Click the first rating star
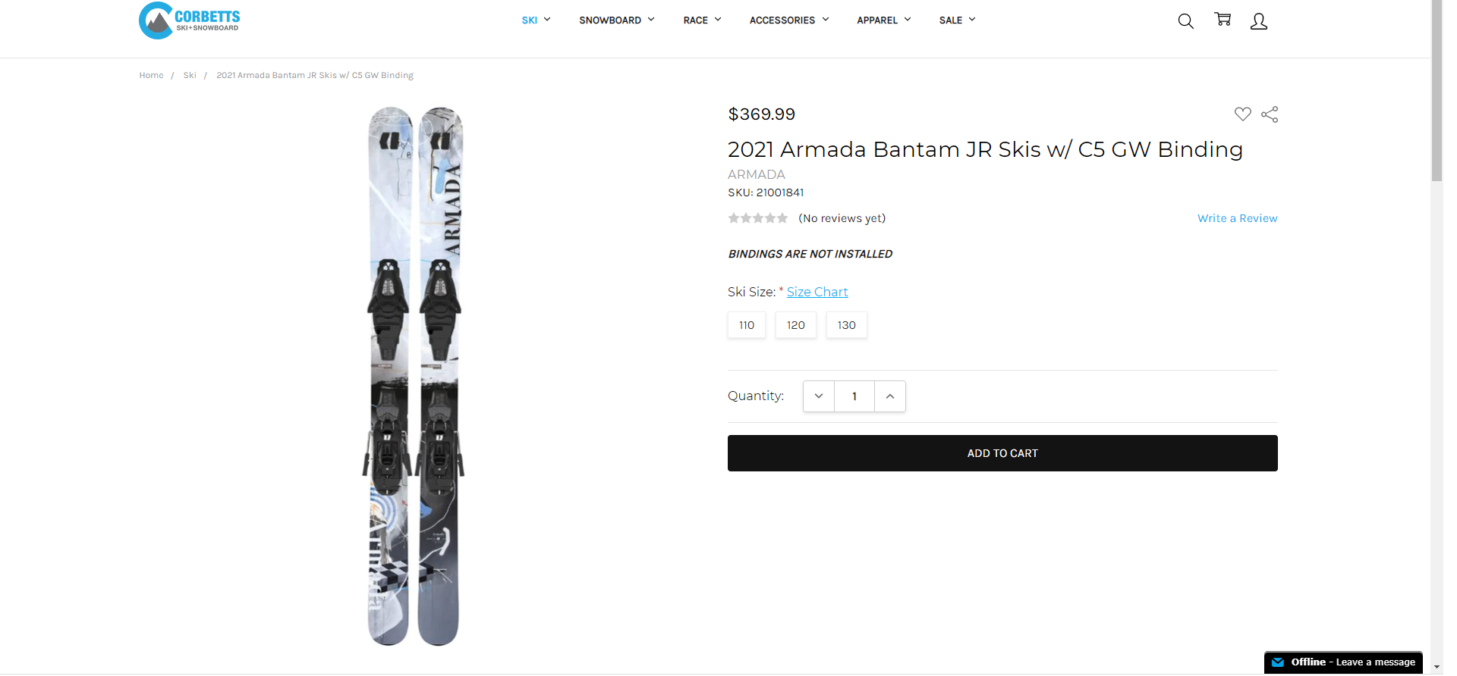 (x=733, y=218)
